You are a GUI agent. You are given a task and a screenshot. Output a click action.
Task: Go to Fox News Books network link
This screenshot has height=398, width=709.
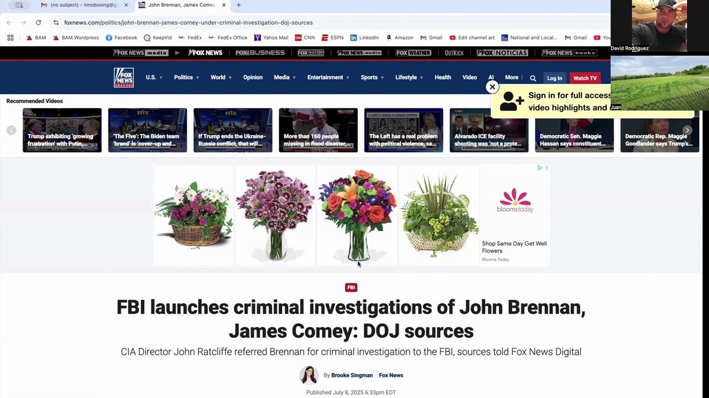pyautogui.click(x=569, y=53)
